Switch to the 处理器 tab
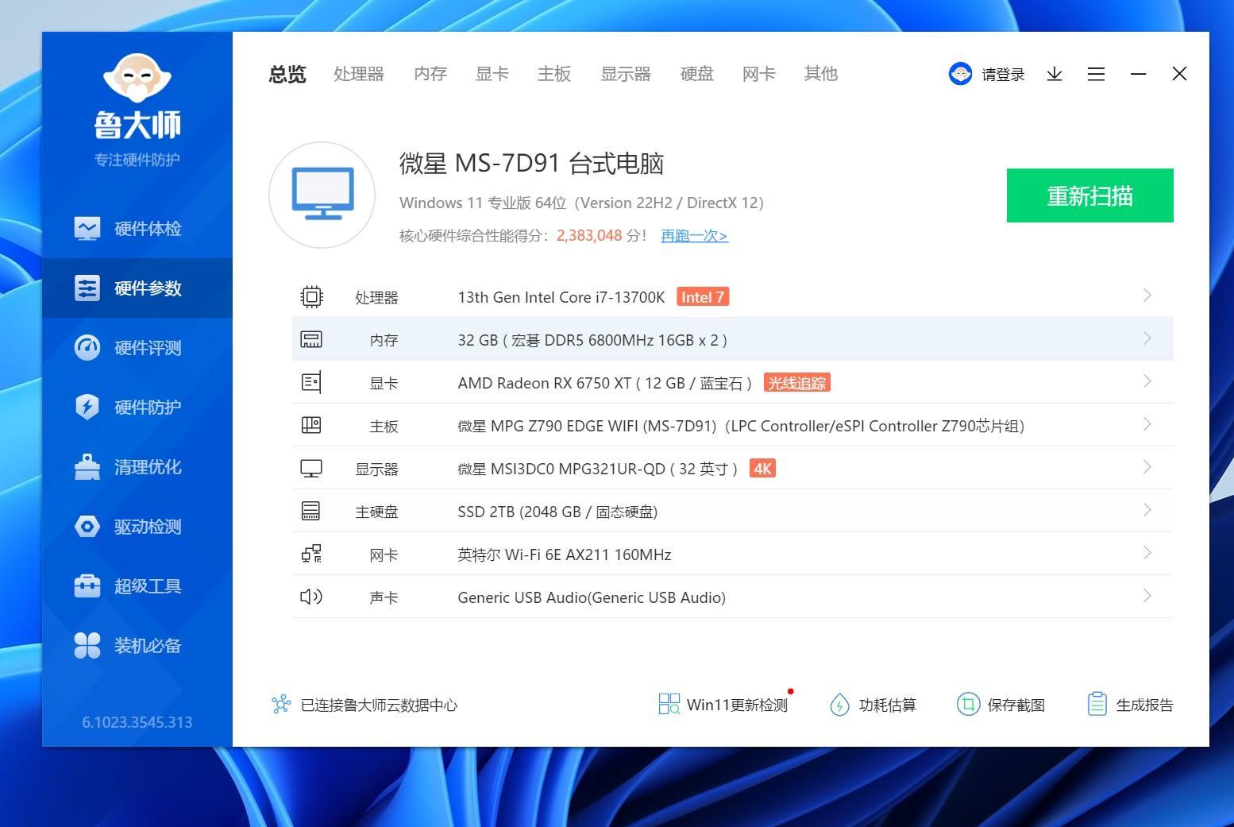Image resolution: width=1234 pixels, height=827 pixels. point(359,74)
